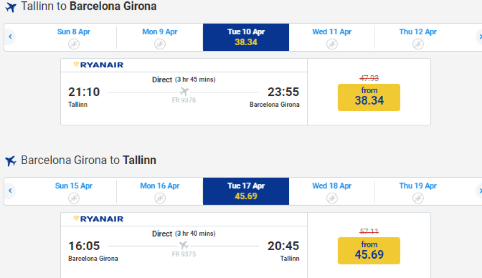
Task: Click the Ryanair logo on the return flight
Action: (98, 219)
